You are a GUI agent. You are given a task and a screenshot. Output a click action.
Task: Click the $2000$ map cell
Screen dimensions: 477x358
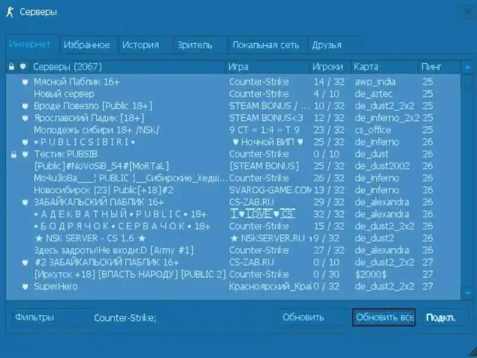pos(371,274)
